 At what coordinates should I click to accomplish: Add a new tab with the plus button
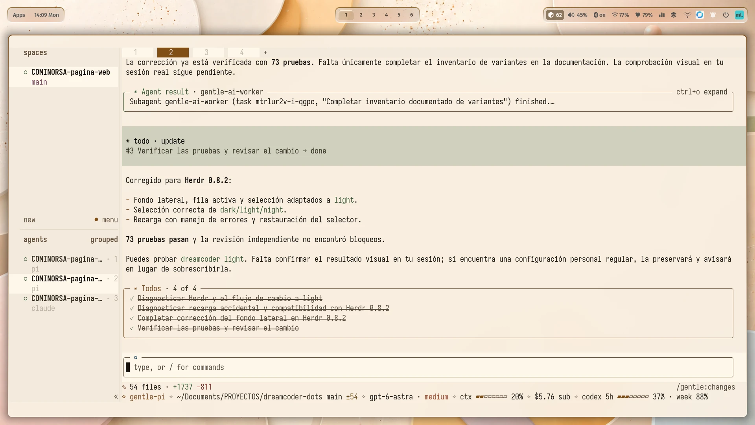pyautogui.click(x=265, y=52)
